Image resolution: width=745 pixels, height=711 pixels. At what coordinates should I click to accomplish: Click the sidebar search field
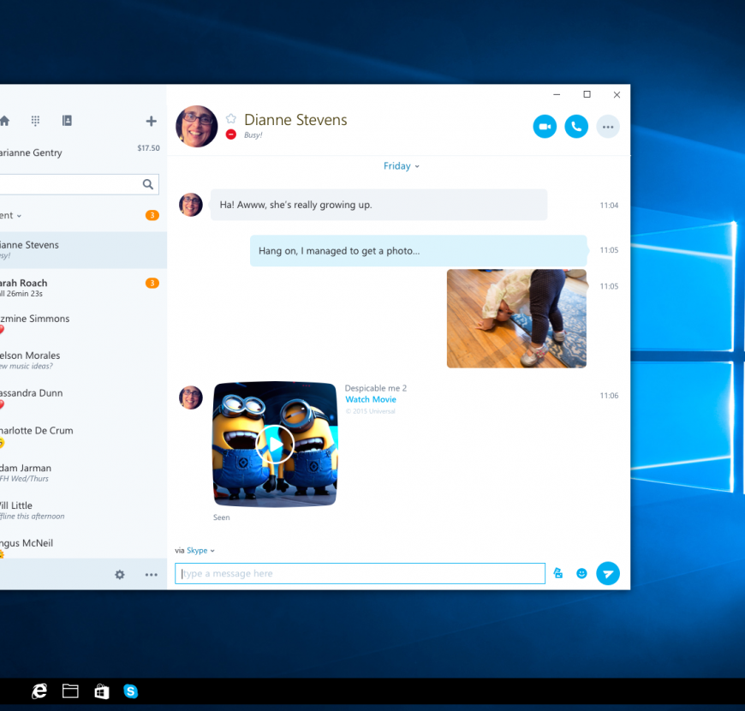(79, 184)
